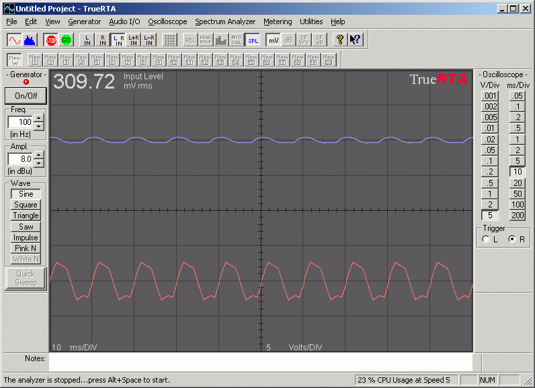
Task: Click the Mem W memory write icon
Action: point(15,60)
